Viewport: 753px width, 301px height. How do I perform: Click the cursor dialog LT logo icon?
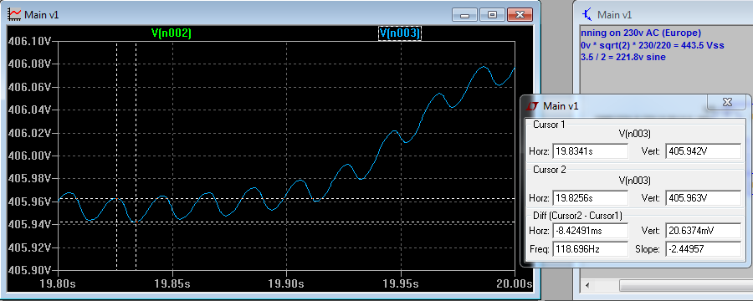[532, 105]
